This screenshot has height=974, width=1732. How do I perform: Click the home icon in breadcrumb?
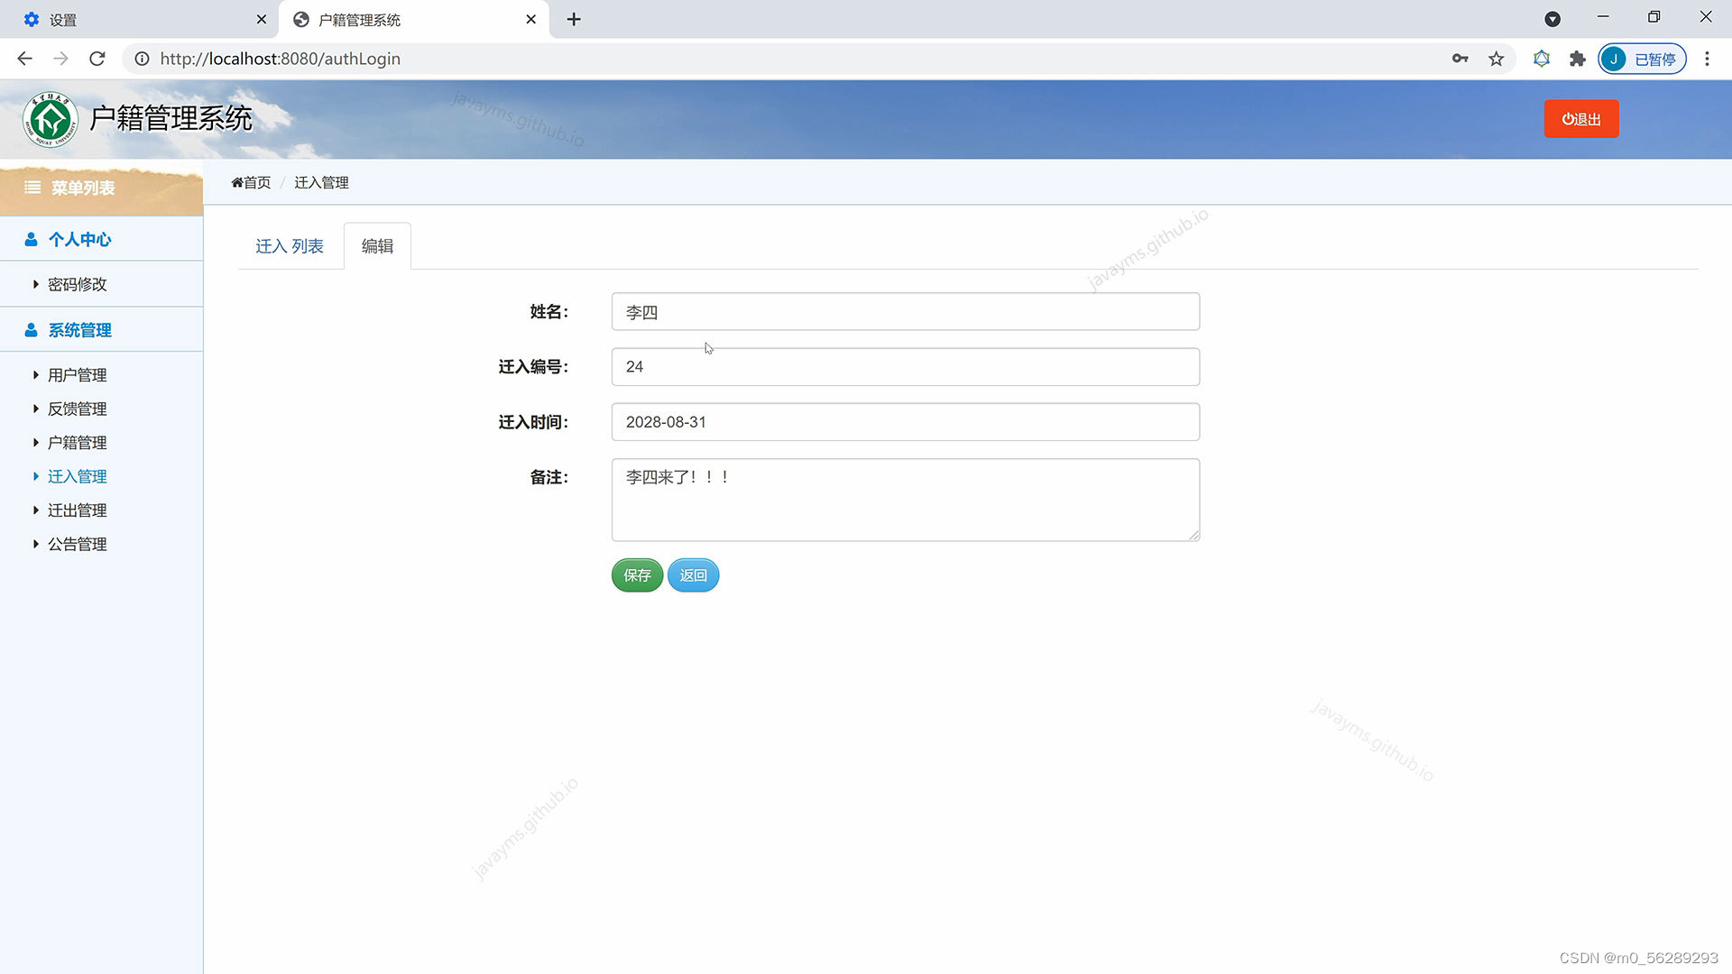tap(237, 182)
